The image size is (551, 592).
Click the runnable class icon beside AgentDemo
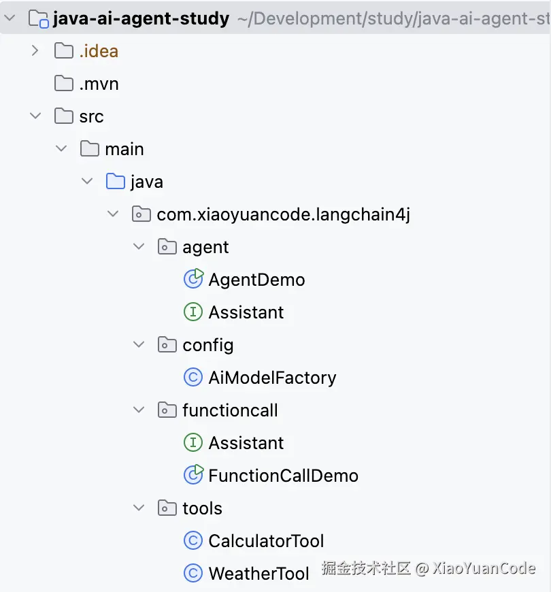point(193,279)
